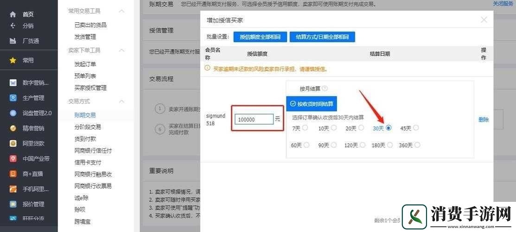
Task: Click the help icon beside 按月结算
Action: click(325, 89)
